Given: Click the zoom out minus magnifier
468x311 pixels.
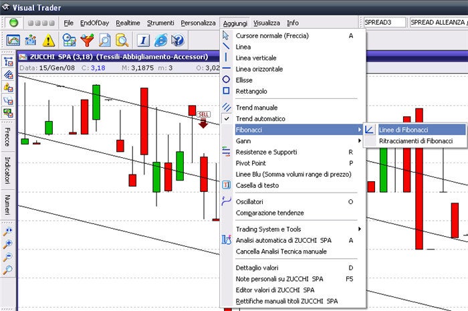Looking at the screenshot, I should [8, 257].
